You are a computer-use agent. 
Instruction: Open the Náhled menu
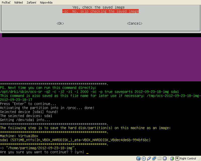click(18, 3)
